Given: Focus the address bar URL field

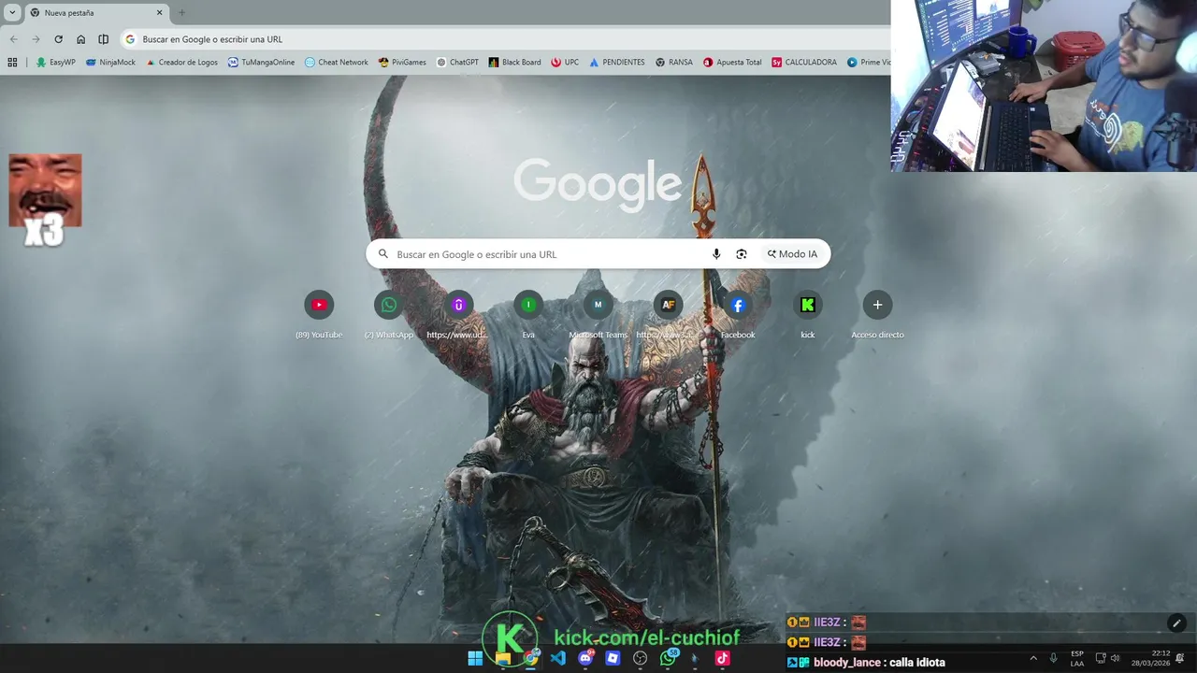Looking at the screenshot, I should [x=505, y=39].
